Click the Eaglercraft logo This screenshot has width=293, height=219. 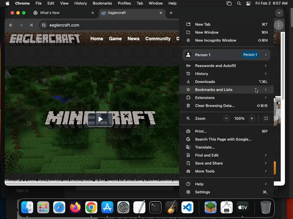45,39
